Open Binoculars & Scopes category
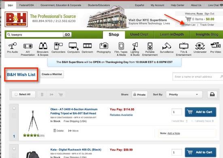Image resolution: width=223 pixels, height=158 pixels. (x=43, y=49)
